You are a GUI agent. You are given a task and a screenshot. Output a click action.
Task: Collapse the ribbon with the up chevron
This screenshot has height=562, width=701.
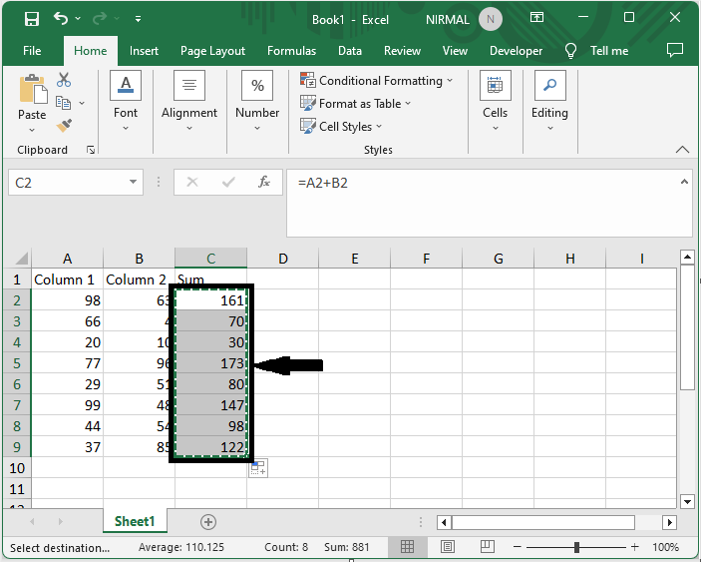coord(682,150)
